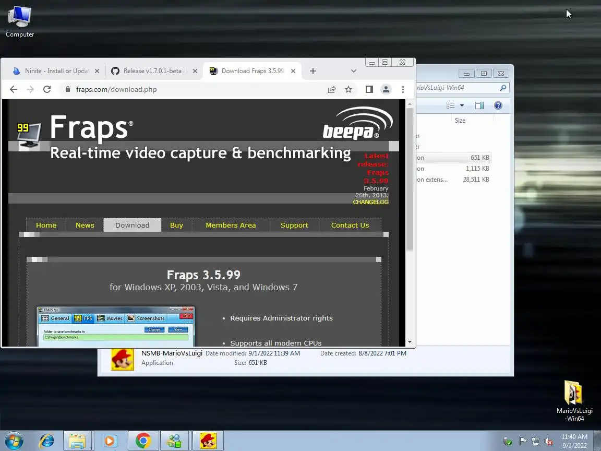Click the beepa logo
The height and width of the screenshot is (451, 601).
pos(357,123)
